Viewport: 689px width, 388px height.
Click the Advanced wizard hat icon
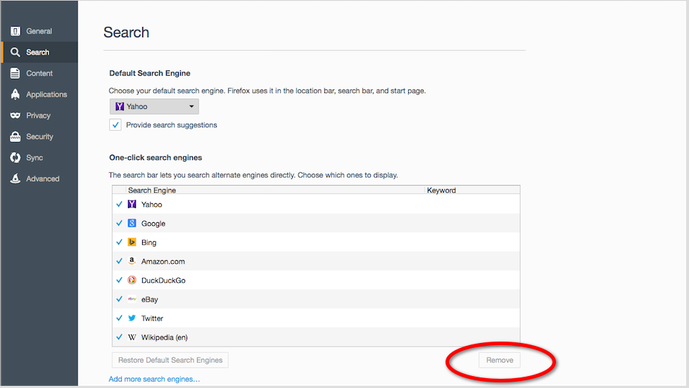(x=15, y=179)
